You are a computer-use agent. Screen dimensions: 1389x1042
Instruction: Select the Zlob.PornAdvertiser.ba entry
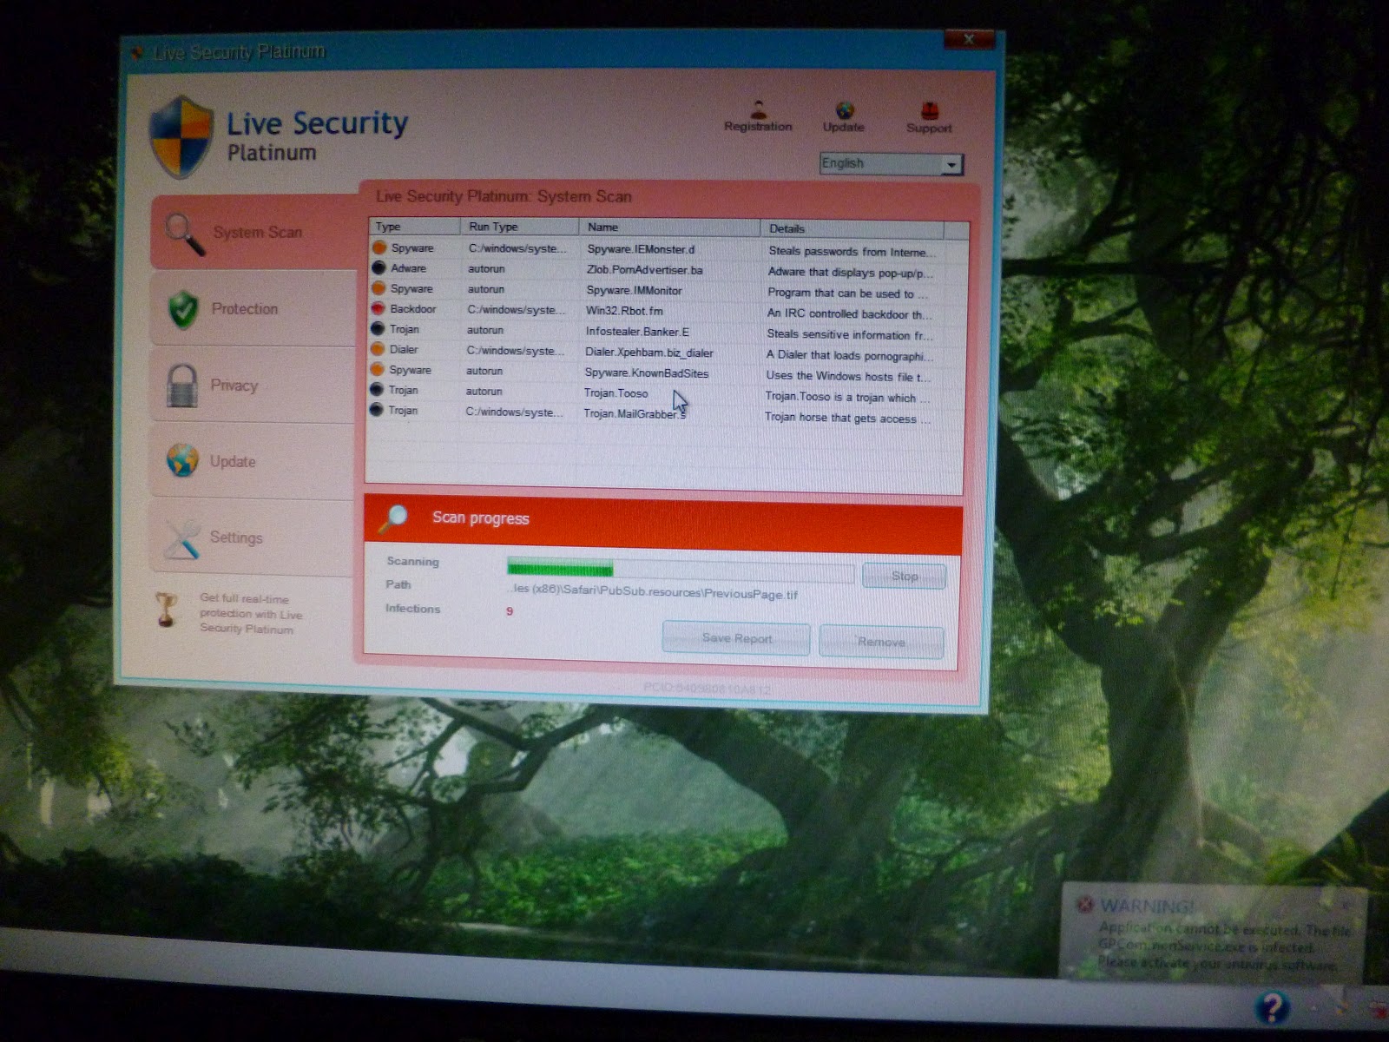(x=644, y=270)
